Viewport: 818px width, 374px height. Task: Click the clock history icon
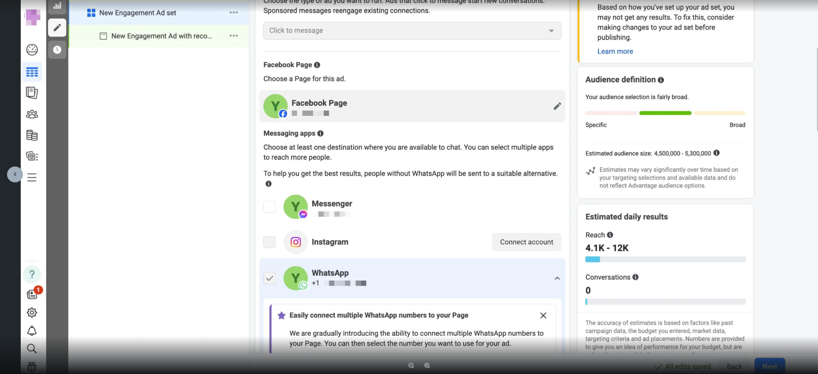tap(57, 50)
